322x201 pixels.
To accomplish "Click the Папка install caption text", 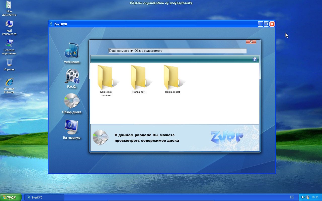I will tap(173, 92).
